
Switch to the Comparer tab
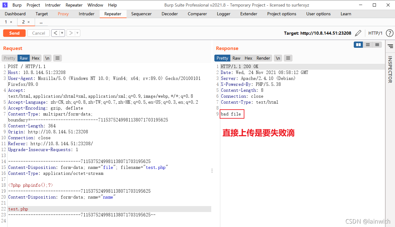197,14
